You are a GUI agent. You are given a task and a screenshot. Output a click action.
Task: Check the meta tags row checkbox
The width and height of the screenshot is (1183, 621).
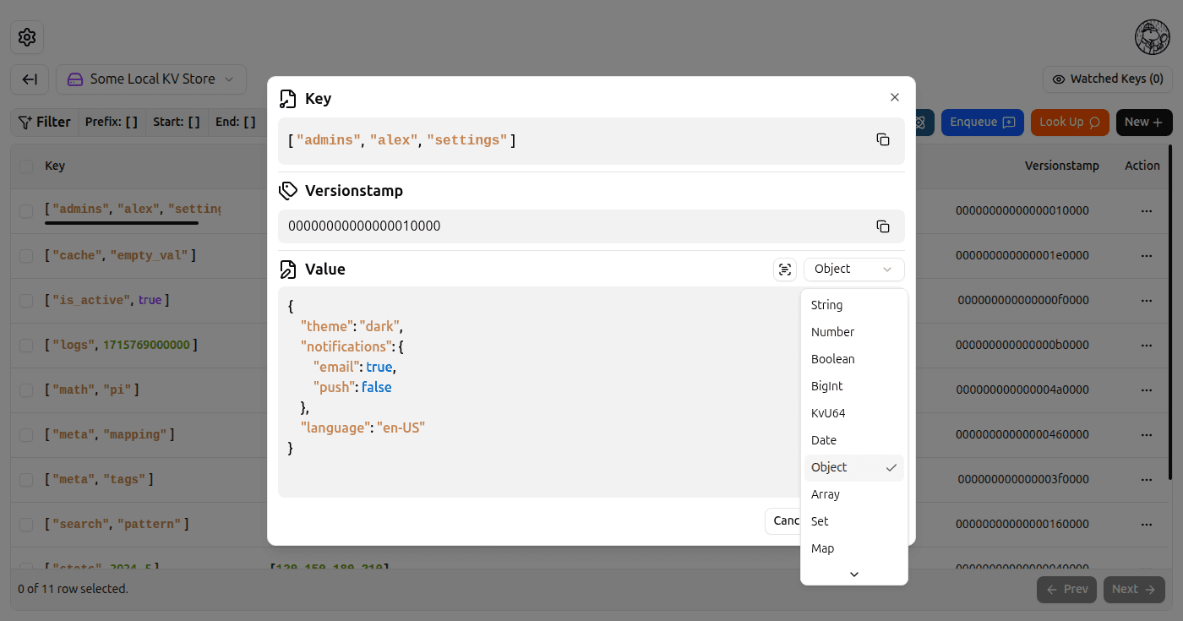click(26, 480)
